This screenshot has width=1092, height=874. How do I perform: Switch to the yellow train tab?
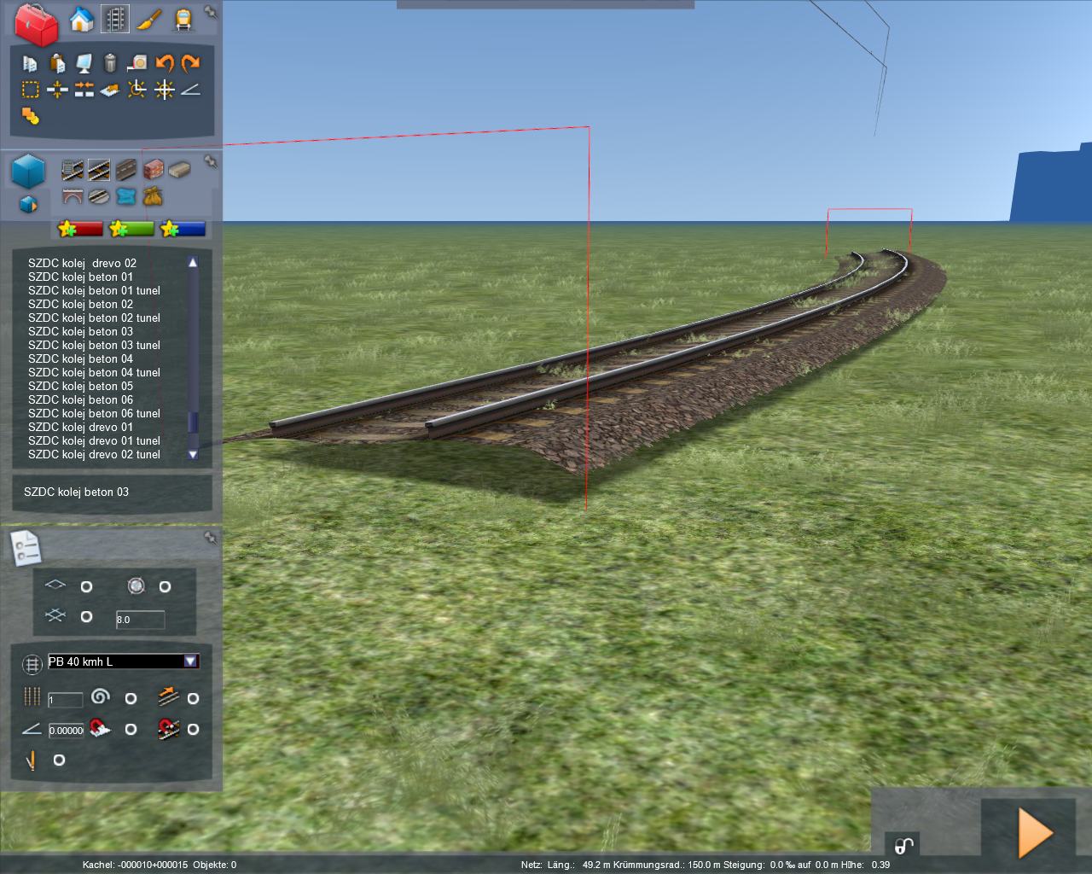click(x=183, y=19)
